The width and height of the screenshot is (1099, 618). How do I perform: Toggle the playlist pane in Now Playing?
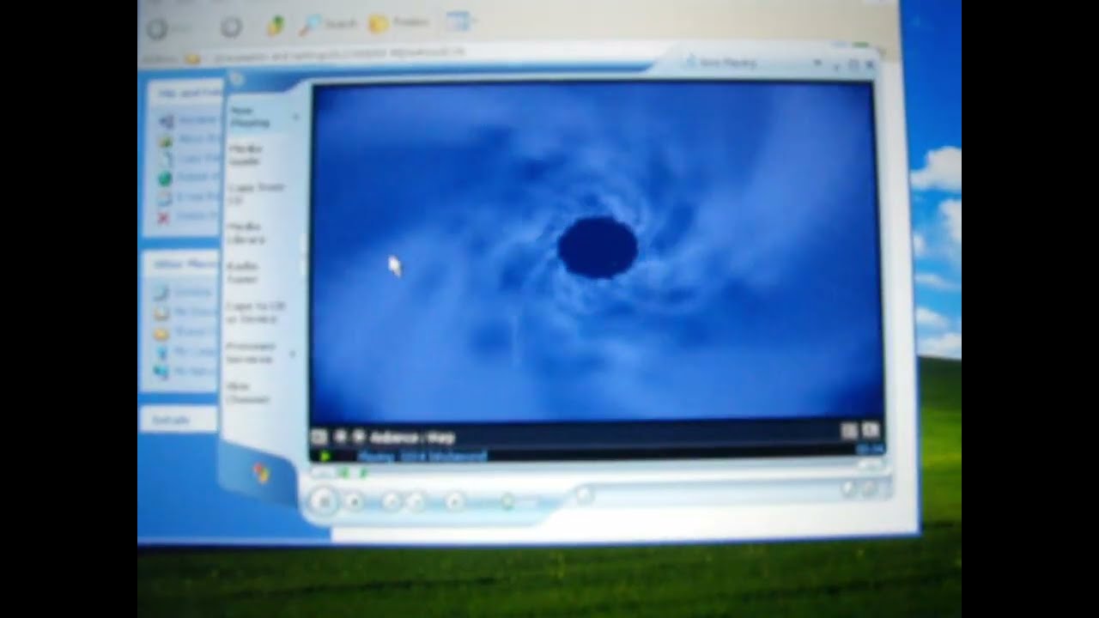click(870, 431)
